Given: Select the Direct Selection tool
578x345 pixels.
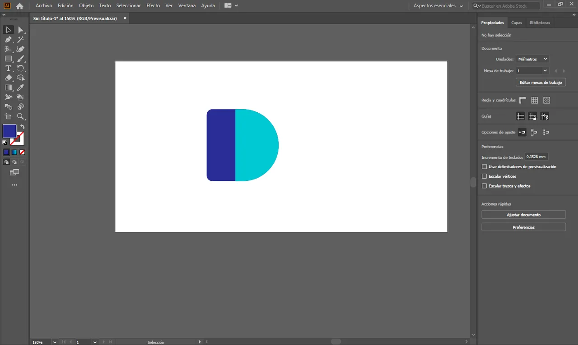Looking at the screenshot, I should click(20, 30).
